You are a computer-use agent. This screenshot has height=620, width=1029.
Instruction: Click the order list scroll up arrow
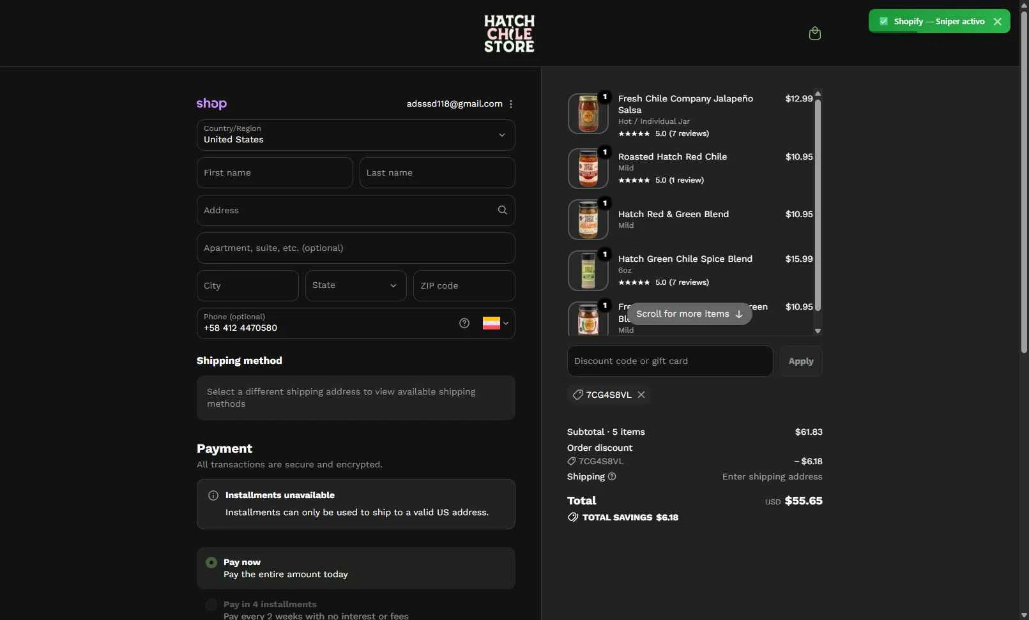818,94
